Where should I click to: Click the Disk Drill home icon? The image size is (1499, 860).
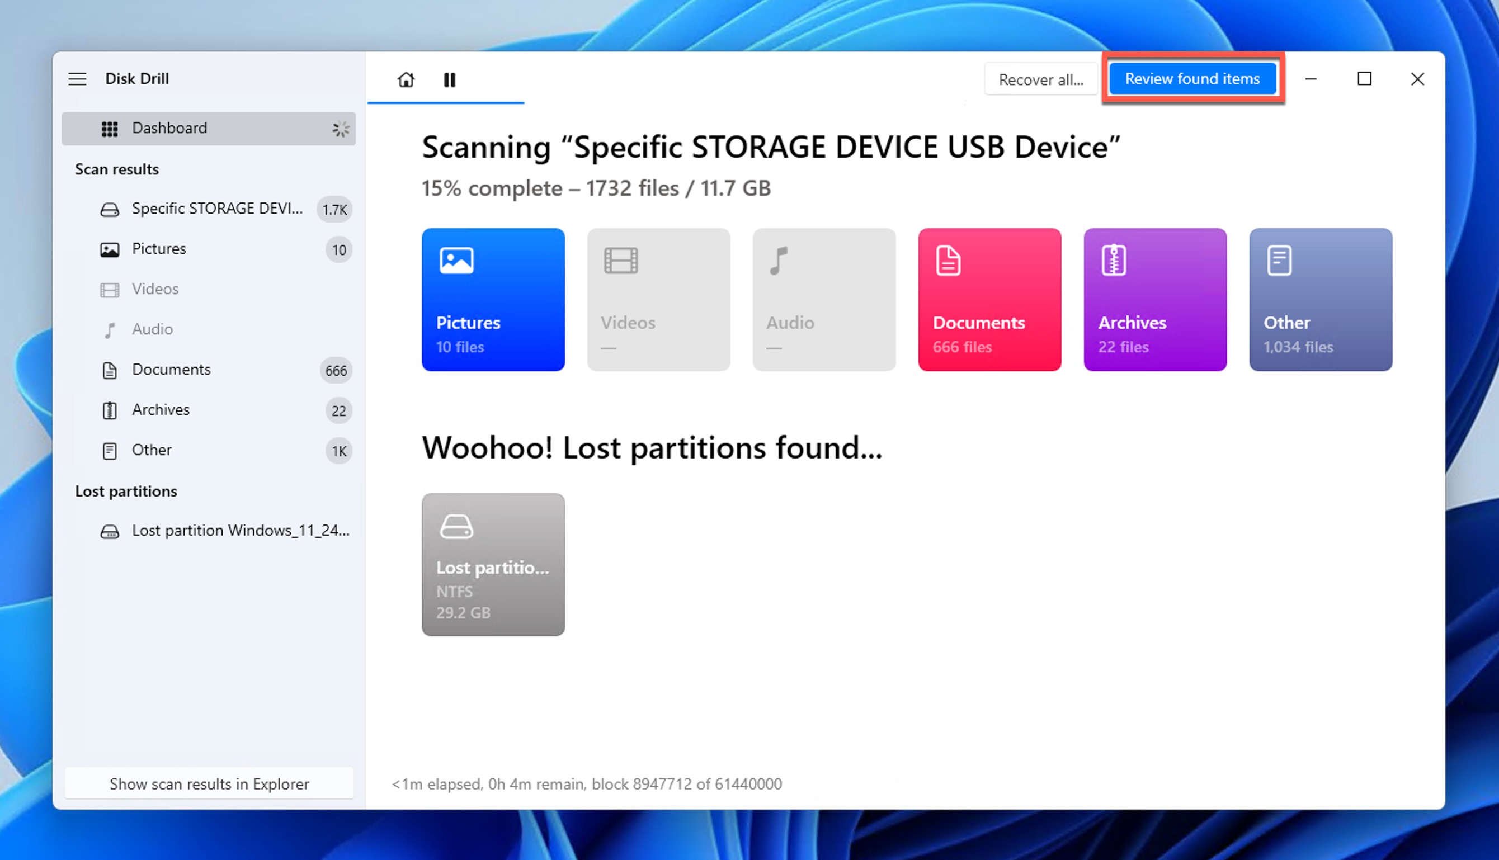(x=406, y=79)
